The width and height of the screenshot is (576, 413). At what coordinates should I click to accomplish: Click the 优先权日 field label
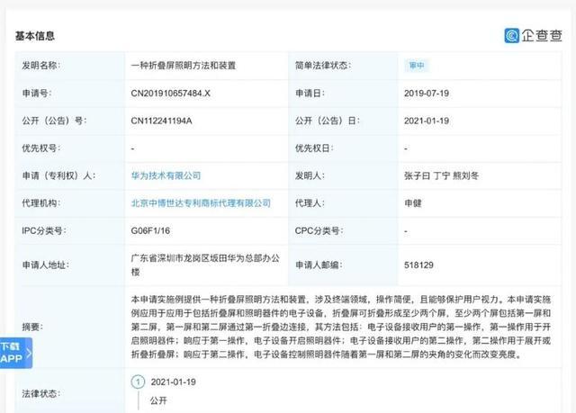tap(314, 148)
